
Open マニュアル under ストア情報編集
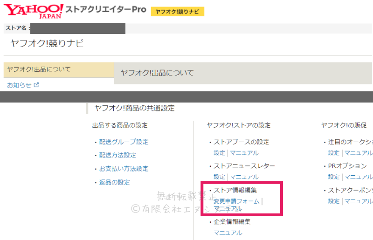click(228, 209)
